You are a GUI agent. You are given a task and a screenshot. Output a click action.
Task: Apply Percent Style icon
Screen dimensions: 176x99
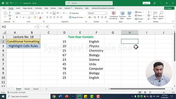[95, 17]
